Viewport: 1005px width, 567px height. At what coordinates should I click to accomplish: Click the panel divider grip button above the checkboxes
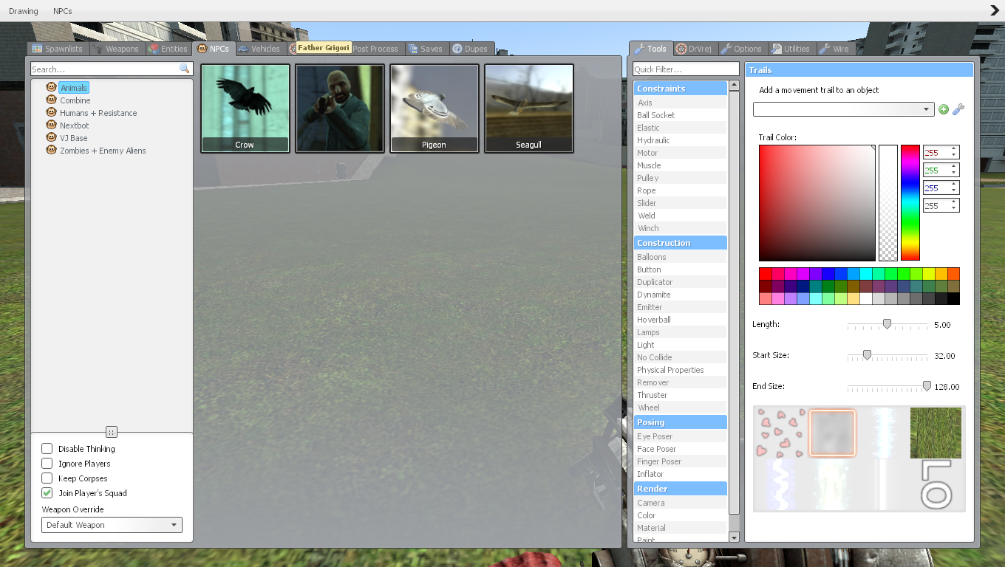coord(112,432)
